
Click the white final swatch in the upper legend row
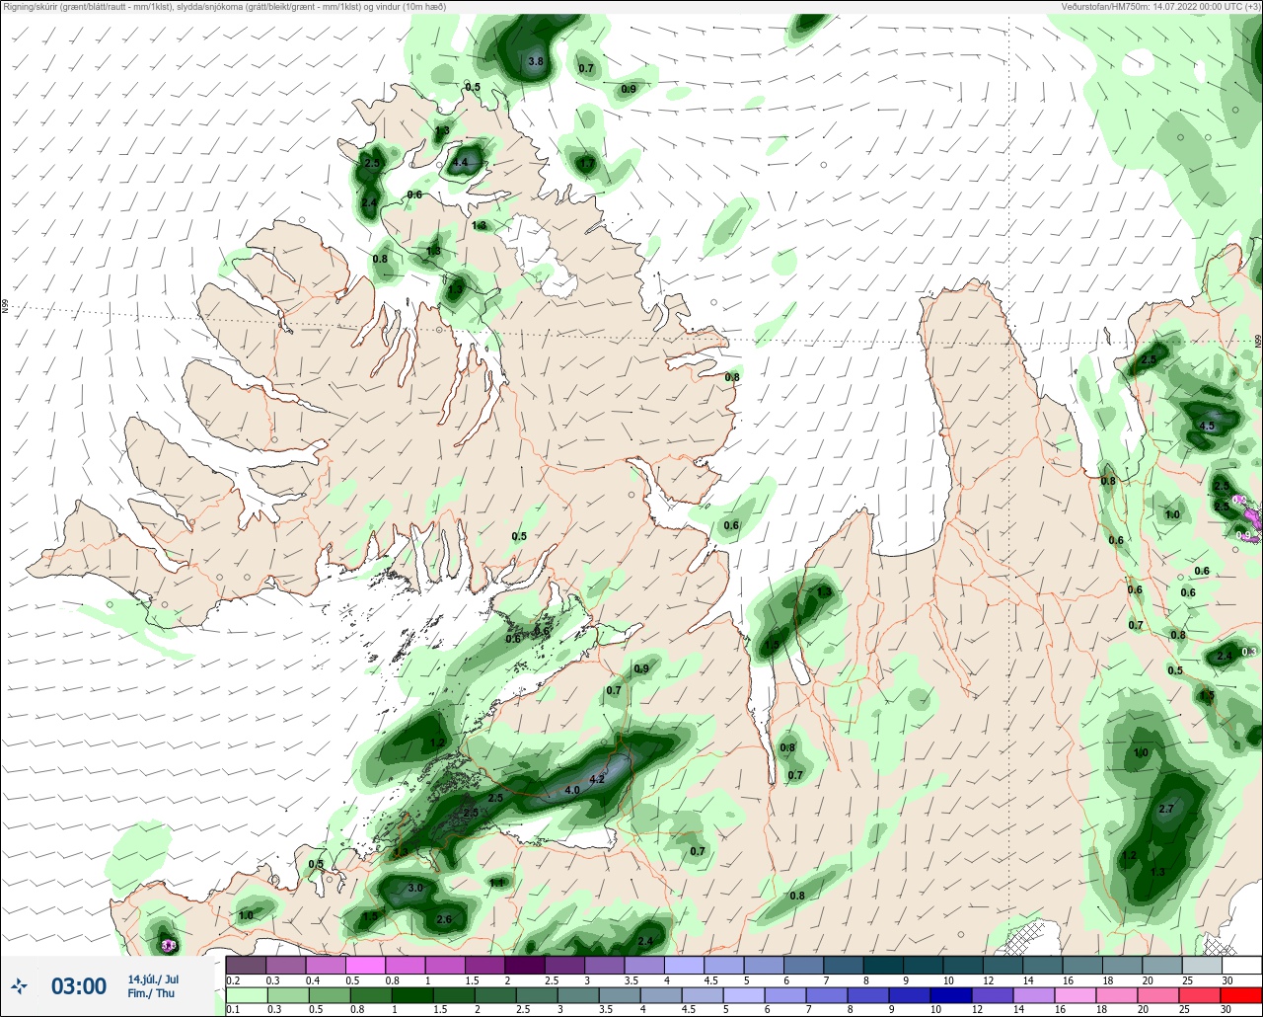coord(1240,965)
